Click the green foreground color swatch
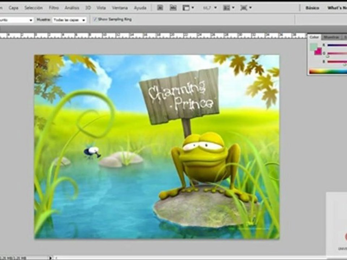347x260 pixels. (313, 47)
